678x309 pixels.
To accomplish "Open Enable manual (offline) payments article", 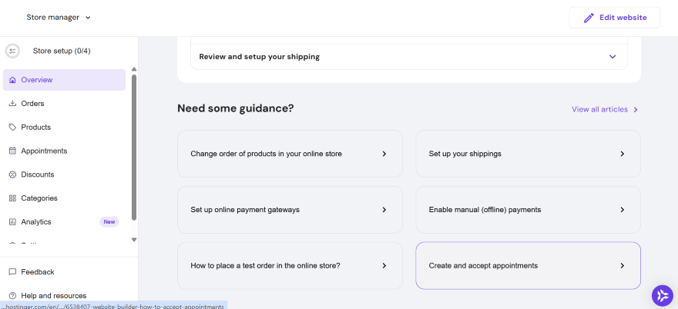I will [528, 210].
